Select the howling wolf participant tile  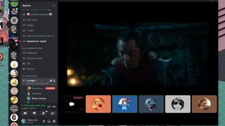coord(151,104)
